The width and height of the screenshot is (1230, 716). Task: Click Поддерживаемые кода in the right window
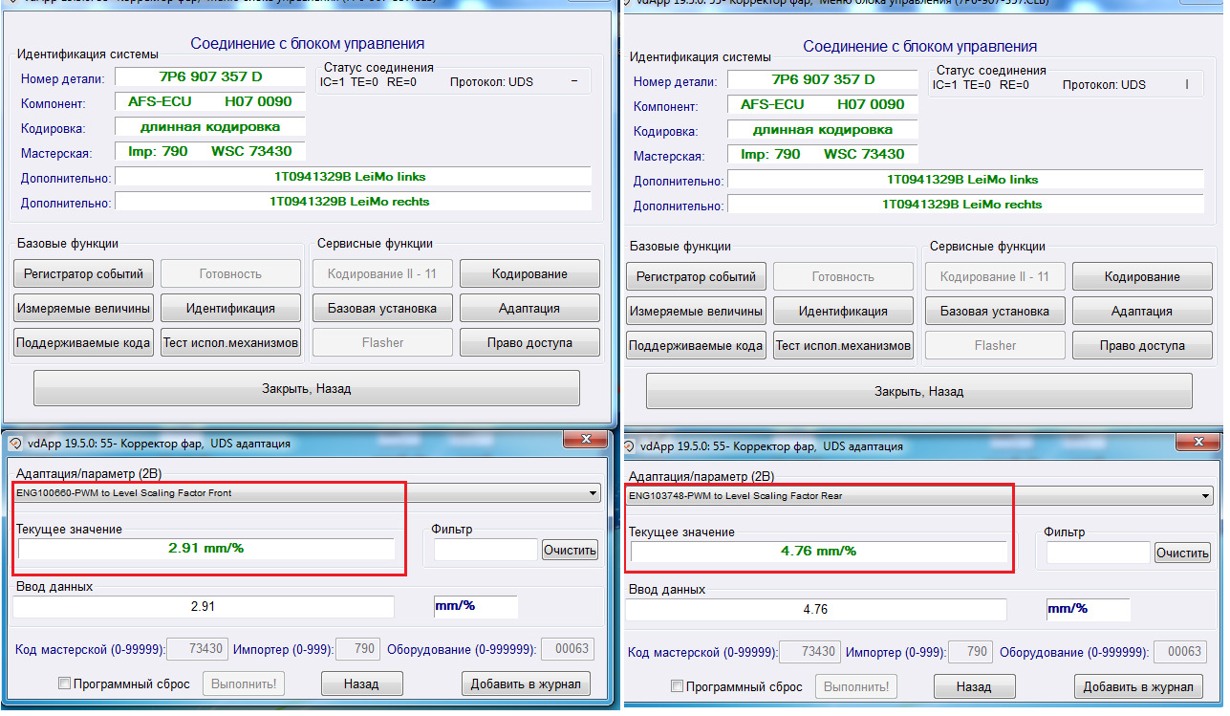tap(696, 346)
